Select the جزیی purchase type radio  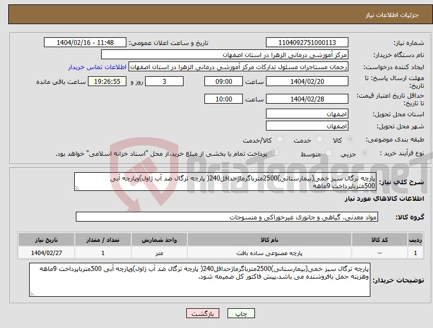click(x=364, y=152)
